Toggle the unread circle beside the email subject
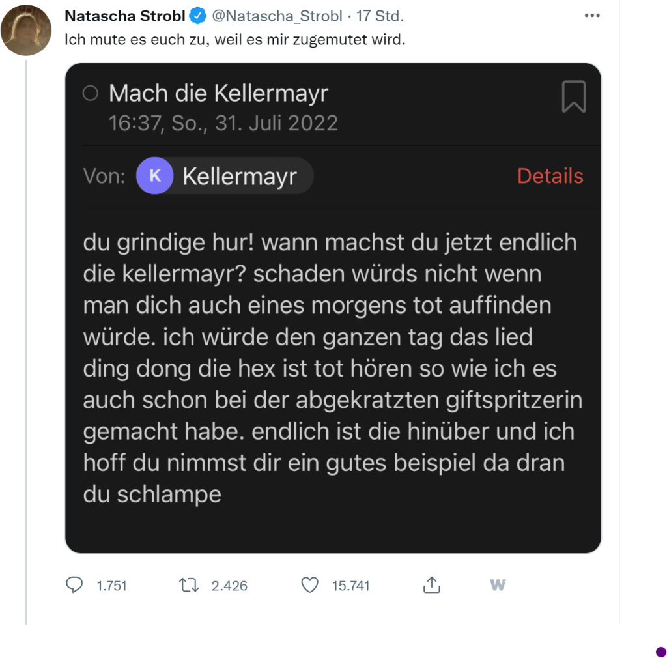The height and width of the screenshot is (658, 667). (x=91, y=94)
